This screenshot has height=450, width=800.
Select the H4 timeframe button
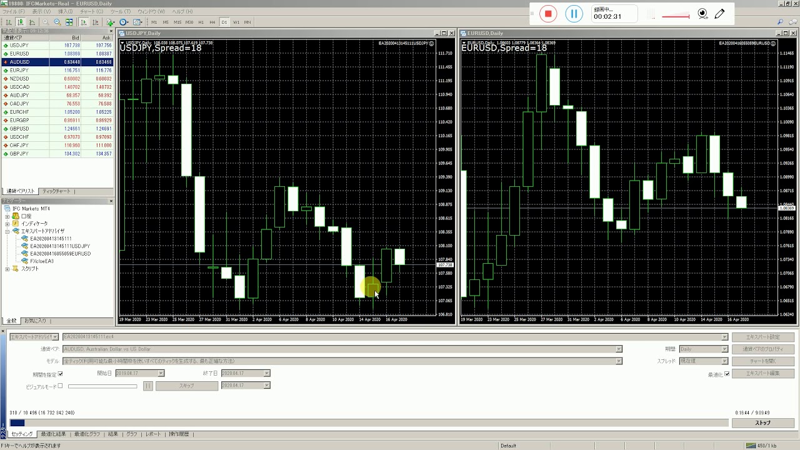pos(212,22)
